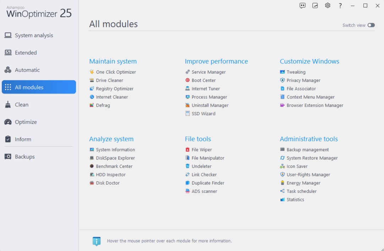Open the Benchmark Center
Screen dimensions: 384x251
tap(114, 166)
